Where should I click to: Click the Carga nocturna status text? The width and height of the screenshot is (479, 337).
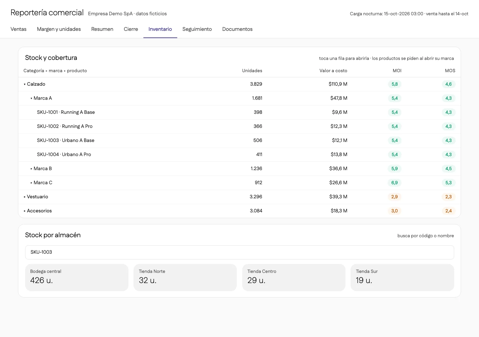coord(409,14)
